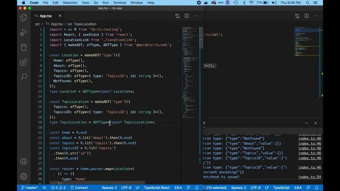
Task: Open Notification Center icon in menu bar
Action: coord(316,3)
